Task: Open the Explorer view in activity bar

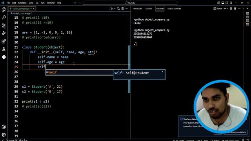Action: coord(4,9)
